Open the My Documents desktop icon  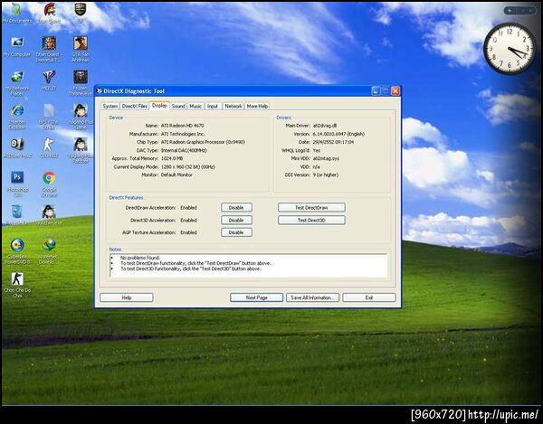point(16,13)
